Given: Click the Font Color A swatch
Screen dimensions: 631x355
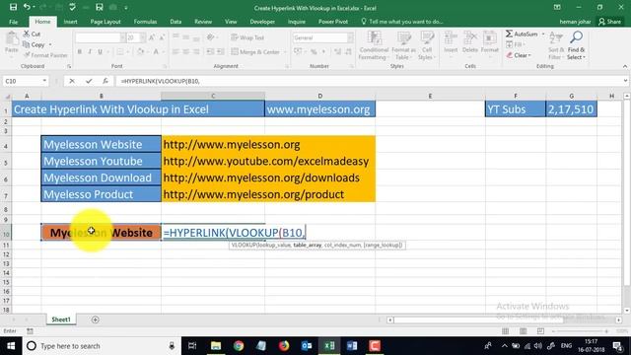Looking at the screenshot, I should tap(156, 52).
